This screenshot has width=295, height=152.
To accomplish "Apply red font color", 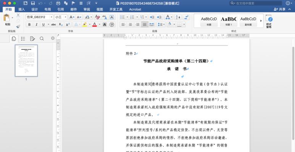I will coord(95,25).
